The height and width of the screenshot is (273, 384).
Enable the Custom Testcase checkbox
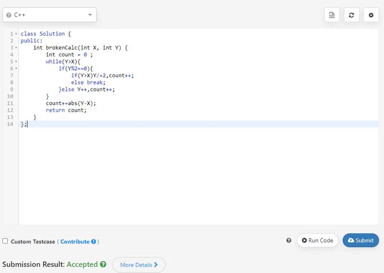pos(5,241)
